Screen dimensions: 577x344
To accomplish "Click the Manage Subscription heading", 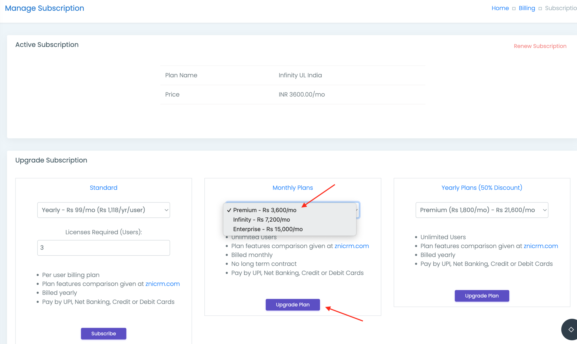I will (44, 8).
